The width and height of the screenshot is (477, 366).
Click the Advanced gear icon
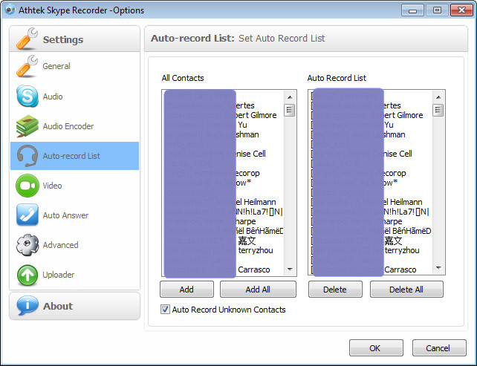27,245
